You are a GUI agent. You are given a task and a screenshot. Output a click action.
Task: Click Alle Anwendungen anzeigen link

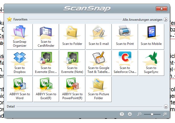pos(142,20)
